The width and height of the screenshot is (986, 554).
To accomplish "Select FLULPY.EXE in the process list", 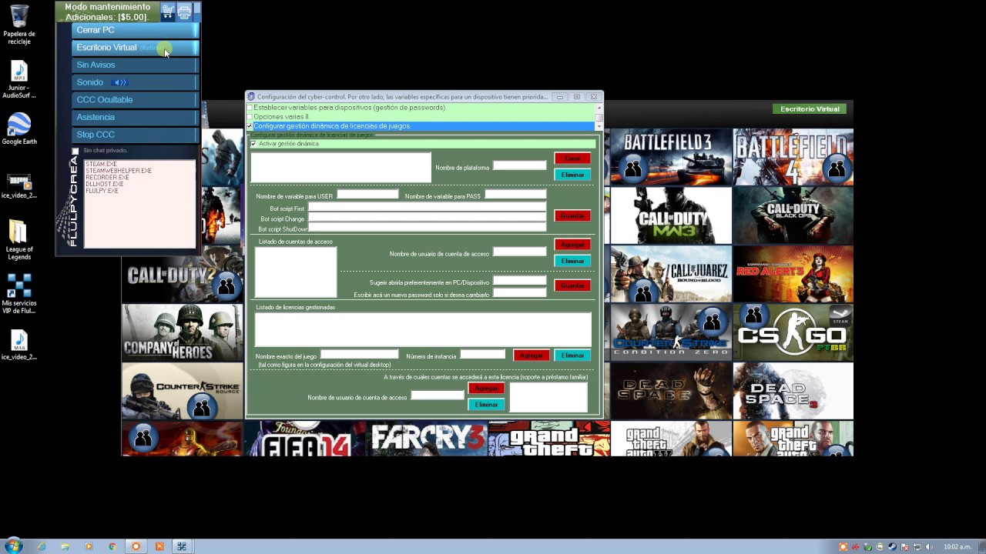I will (102, 190).
